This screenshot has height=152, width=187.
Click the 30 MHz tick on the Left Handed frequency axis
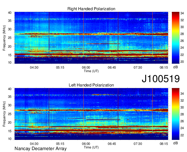(x=10, y=105)
